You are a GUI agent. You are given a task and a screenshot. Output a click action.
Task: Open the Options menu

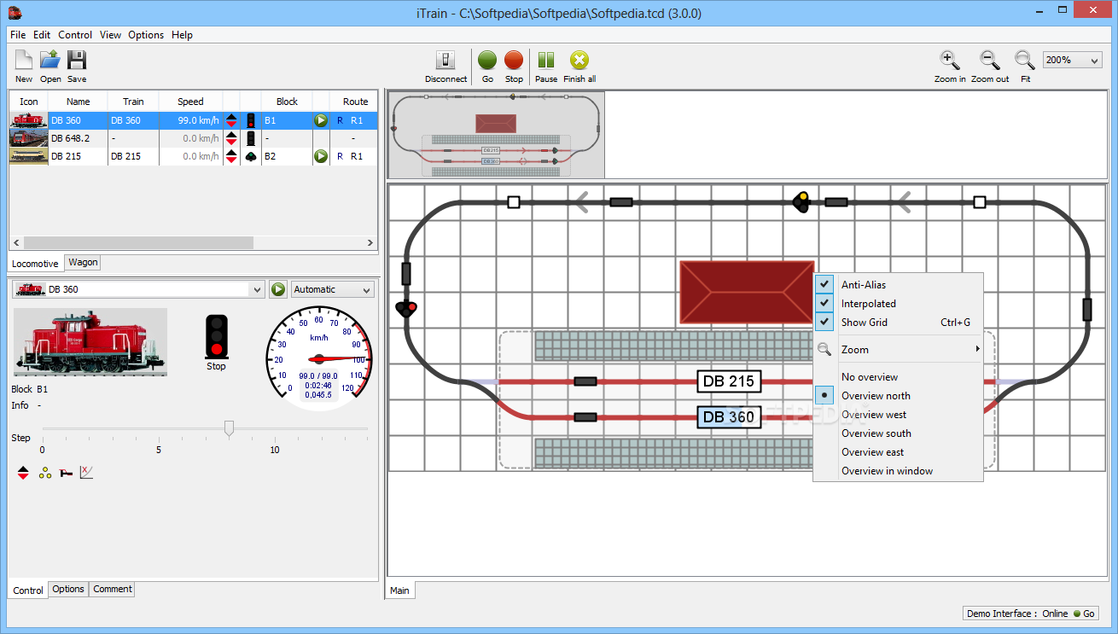point(146,35)
